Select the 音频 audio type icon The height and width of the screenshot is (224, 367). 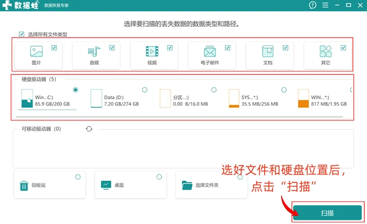coord(94,51)
